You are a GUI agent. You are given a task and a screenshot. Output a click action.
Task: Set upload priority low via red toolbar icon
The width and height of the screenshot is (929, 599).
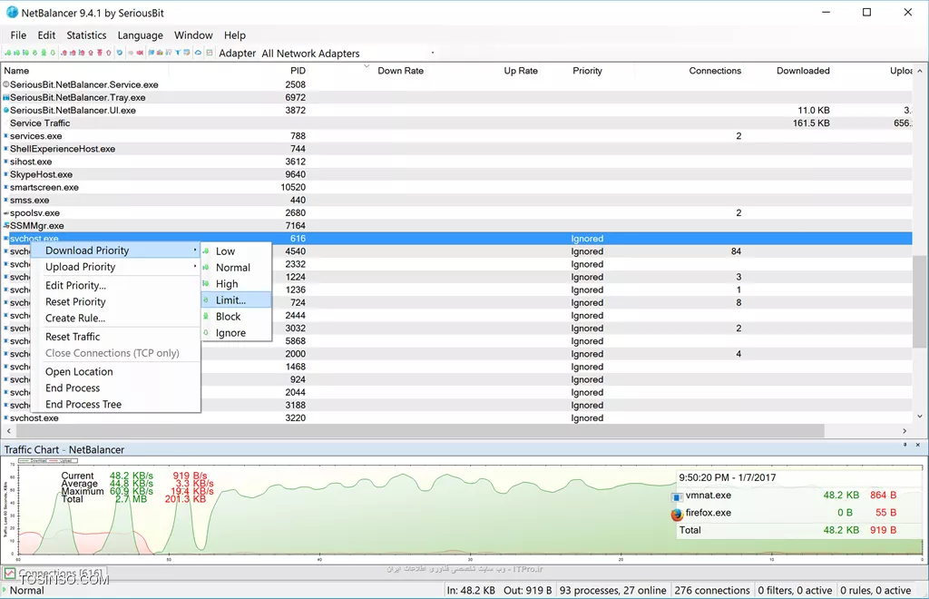(x=64, y=53)
